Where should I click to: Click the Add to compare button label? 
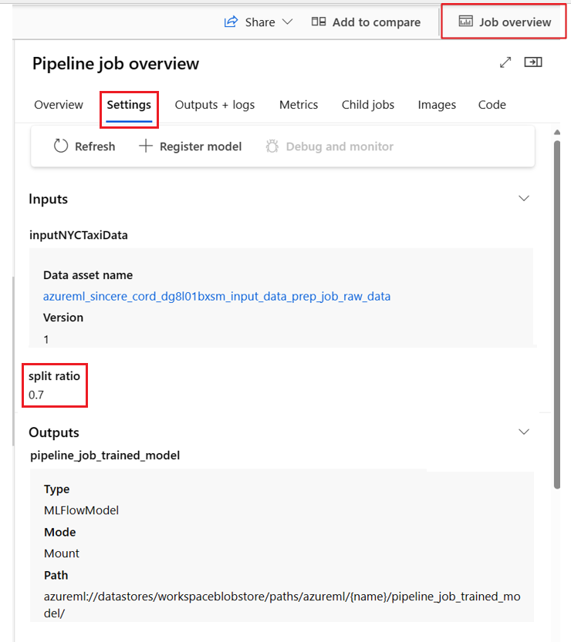pos(377,22)
